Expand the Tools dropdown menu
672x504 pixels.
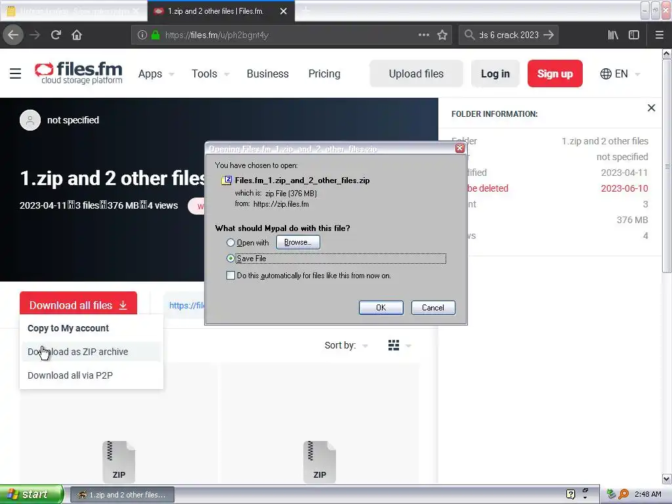pos(211,73)
